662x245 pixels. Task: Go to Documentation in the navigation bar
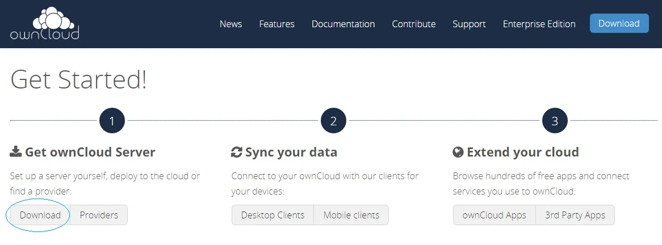(x=343, y=24)
